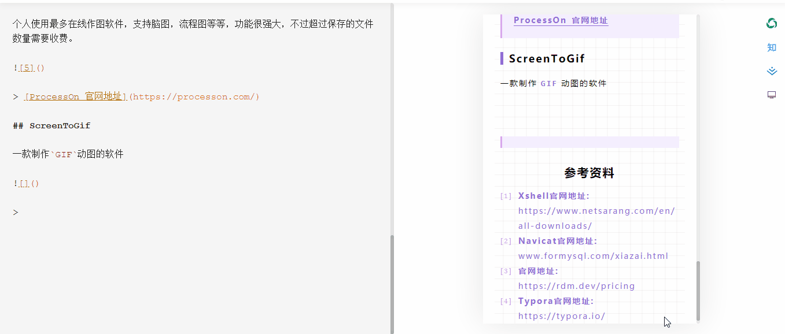Click the ScreenToGif heading in the preview
Screen dimensions: 785x334
[546, 58]
